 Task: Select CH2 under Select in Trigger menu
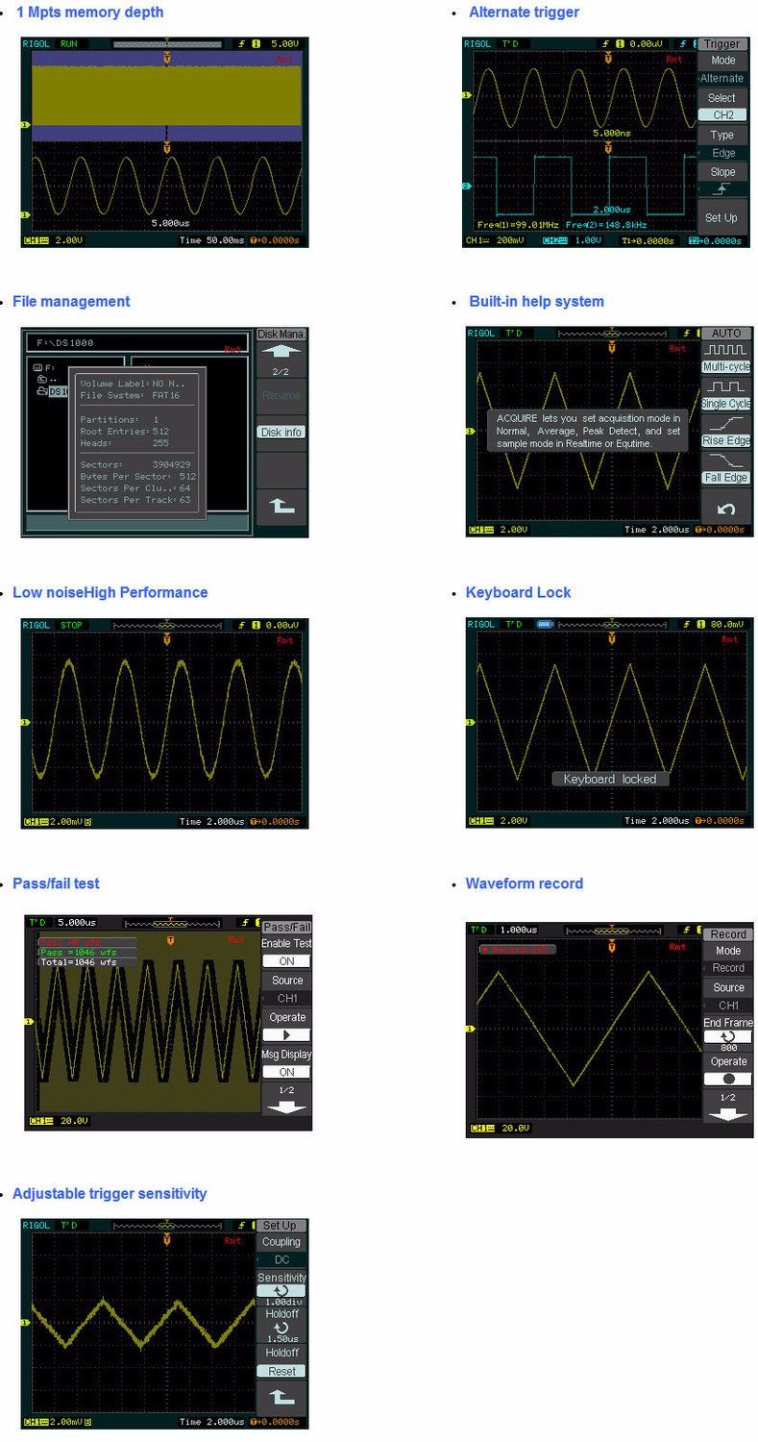tap(722, 115)
